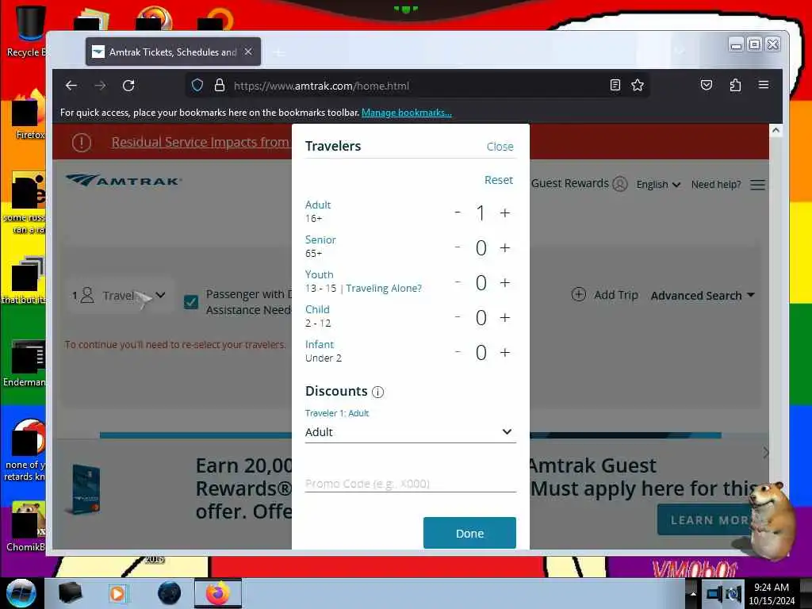Click Done in Travelers panel
This screenshot has height=609, width=812.
469,533
